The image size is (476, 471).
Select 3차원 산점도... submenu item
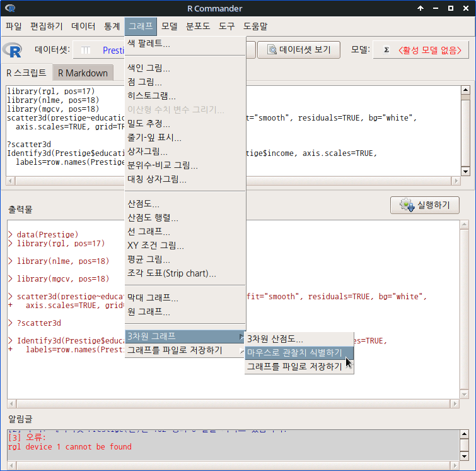[299, 339]
